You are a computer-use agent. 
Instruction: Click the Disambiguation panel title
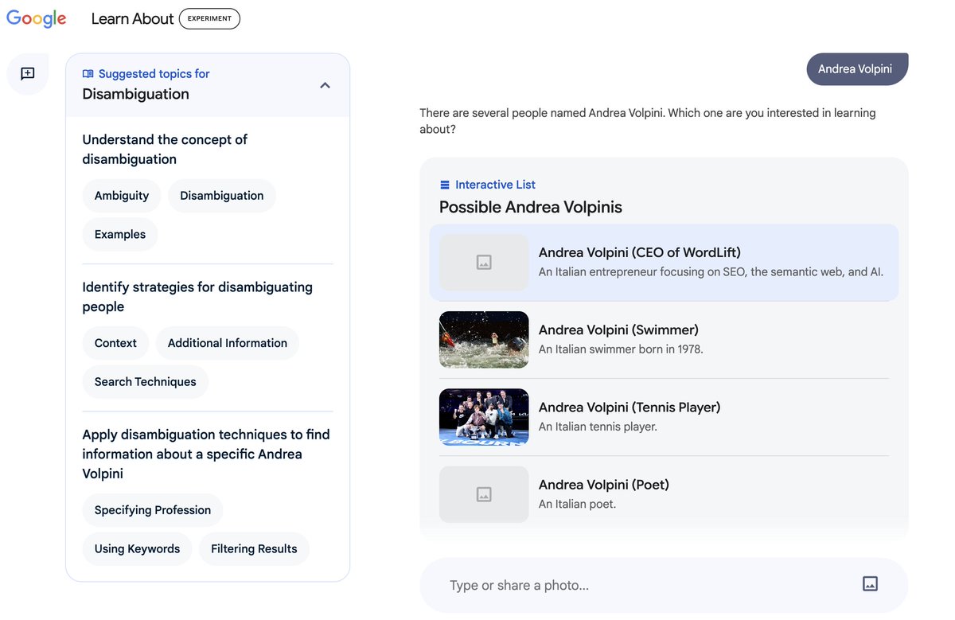coord(136,94)
